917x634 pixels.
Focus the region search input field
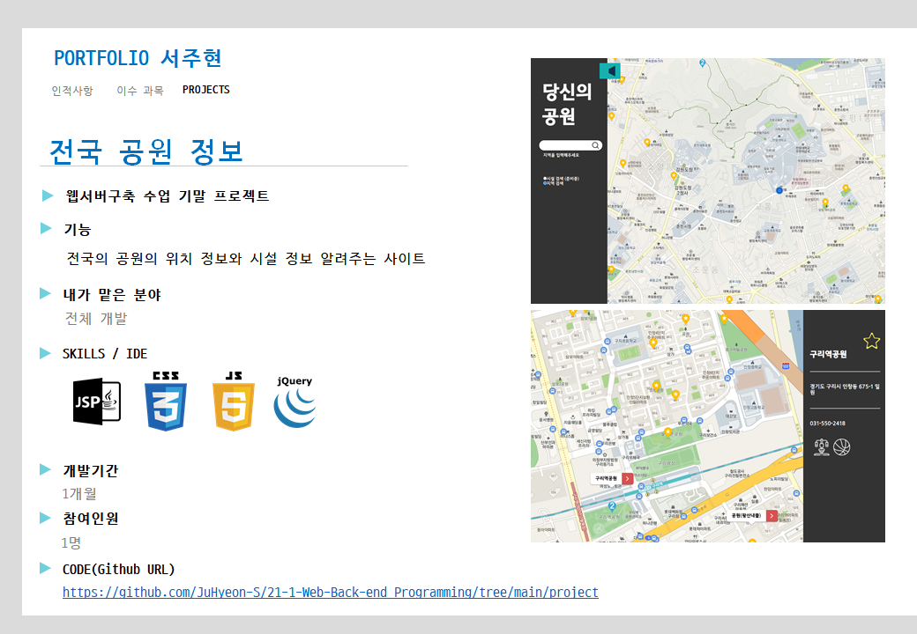click(570, 145)
